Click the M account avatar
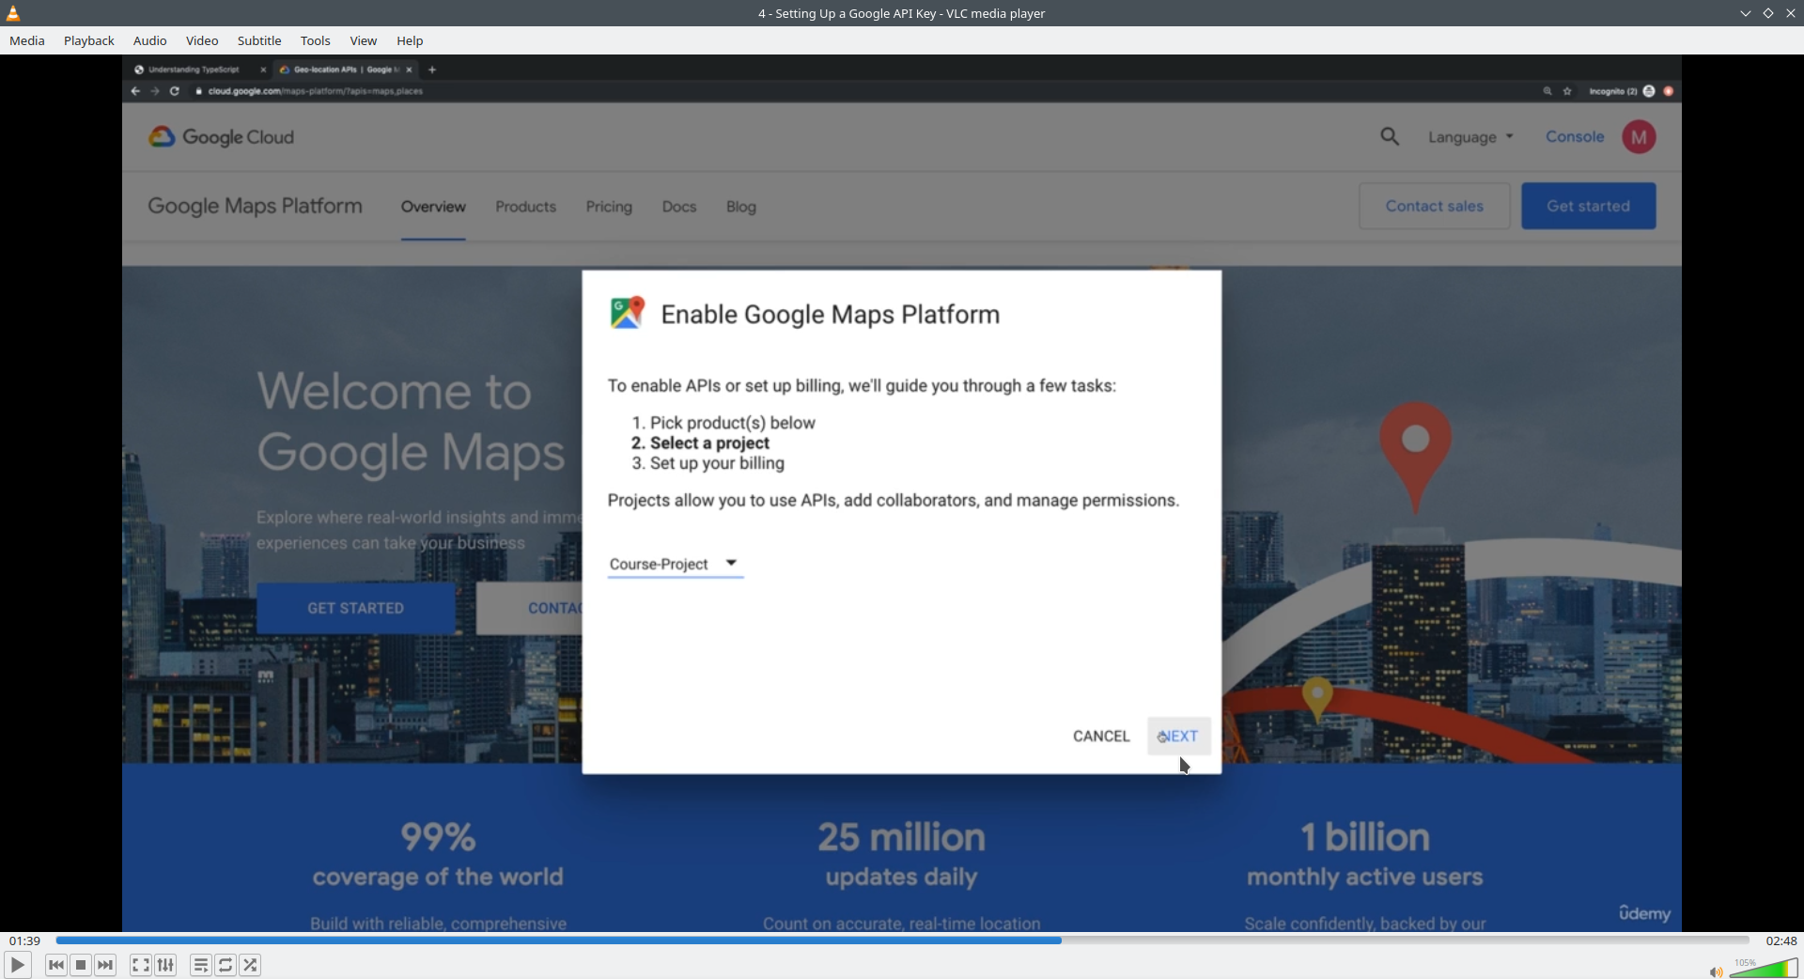This screenshot has width=1804, height=979. point(1639,137)
